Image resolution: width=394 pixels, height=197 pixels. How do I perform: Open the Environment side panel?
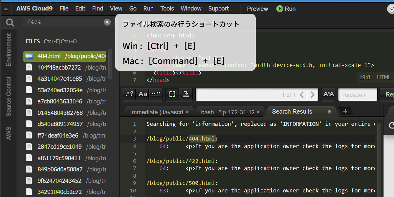(x=9, y=50)
